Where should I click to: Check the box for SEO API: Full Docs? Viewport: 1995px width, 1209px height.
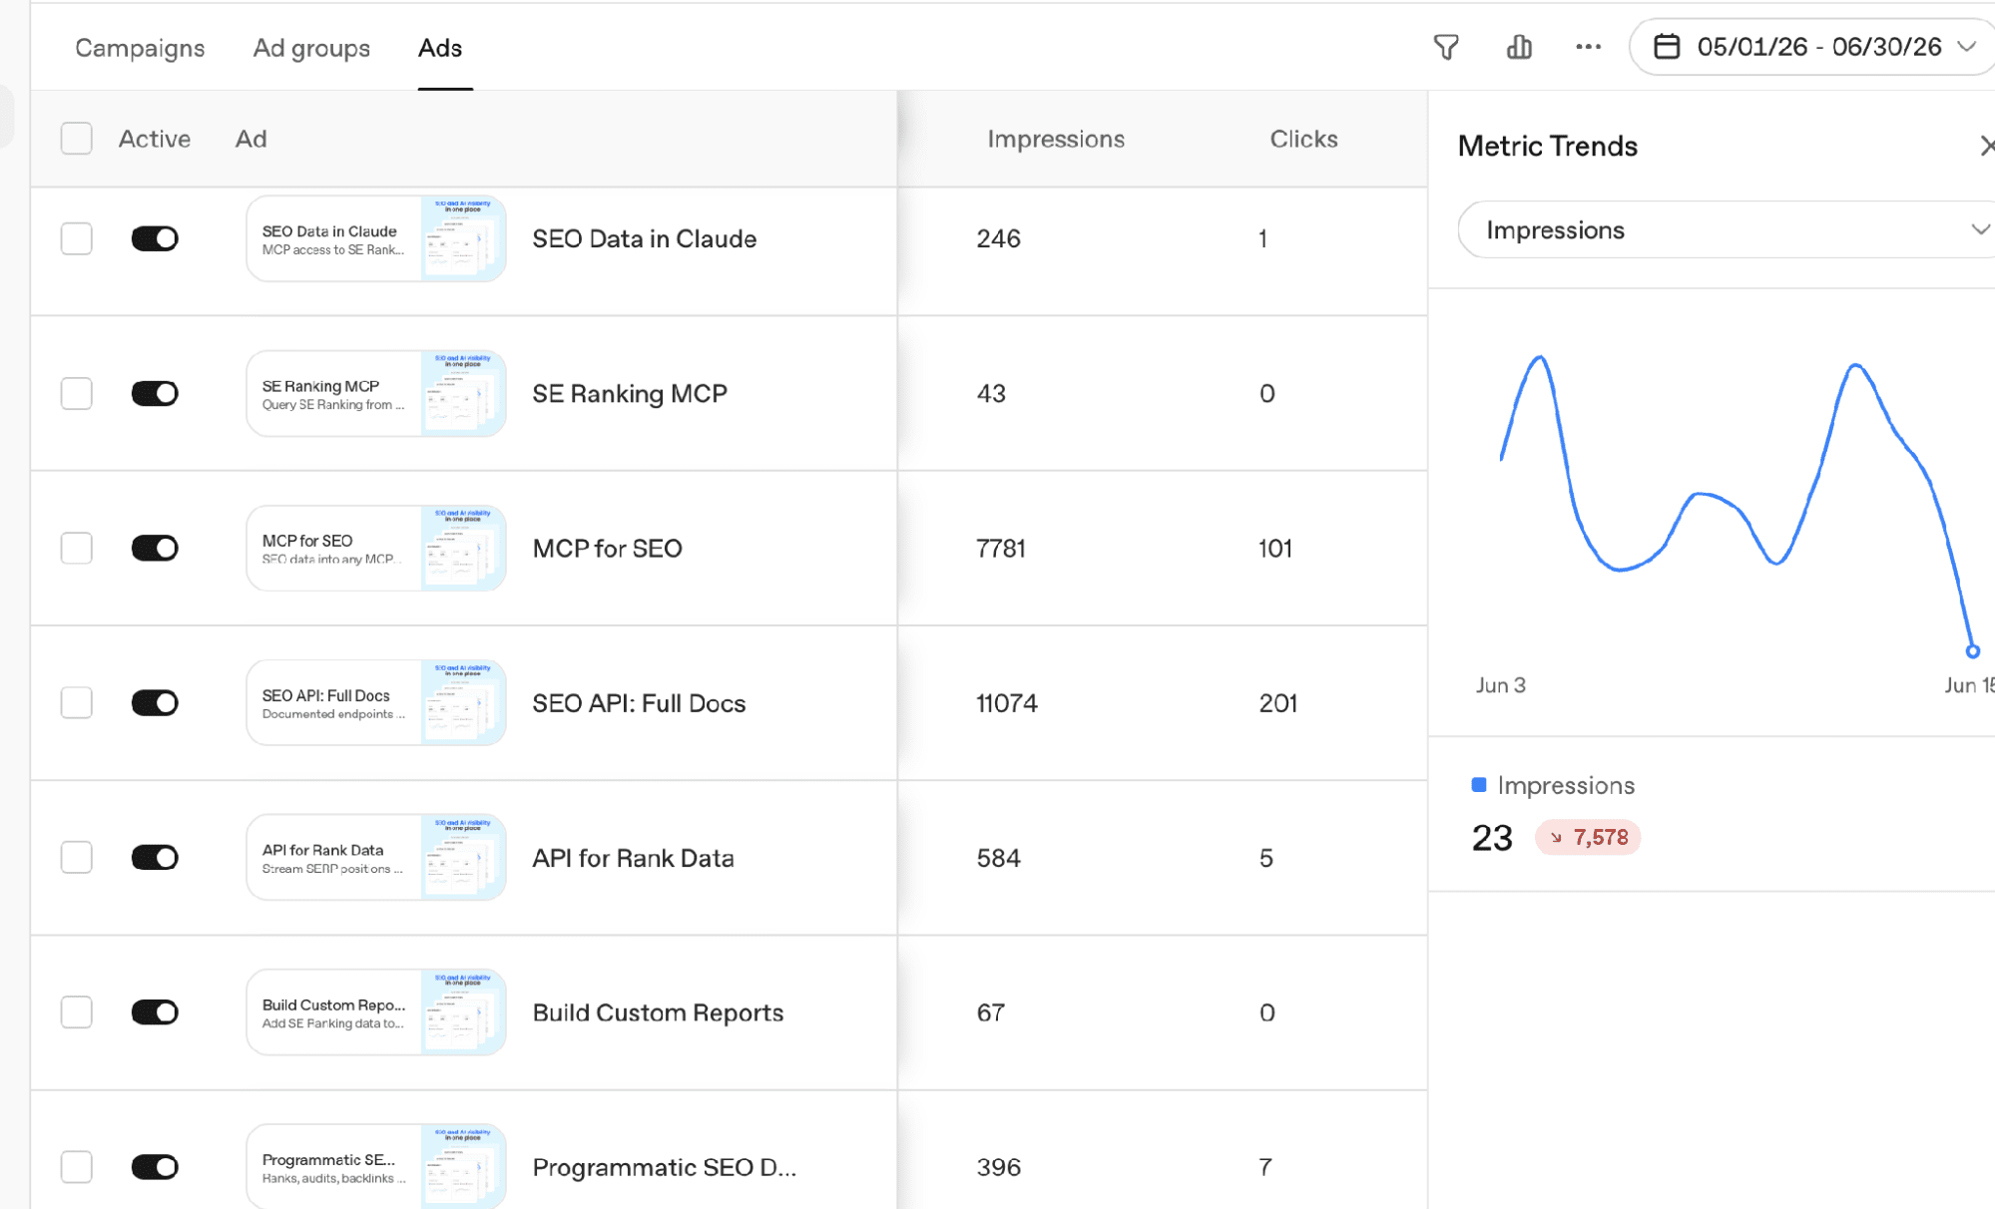(77, 702)
